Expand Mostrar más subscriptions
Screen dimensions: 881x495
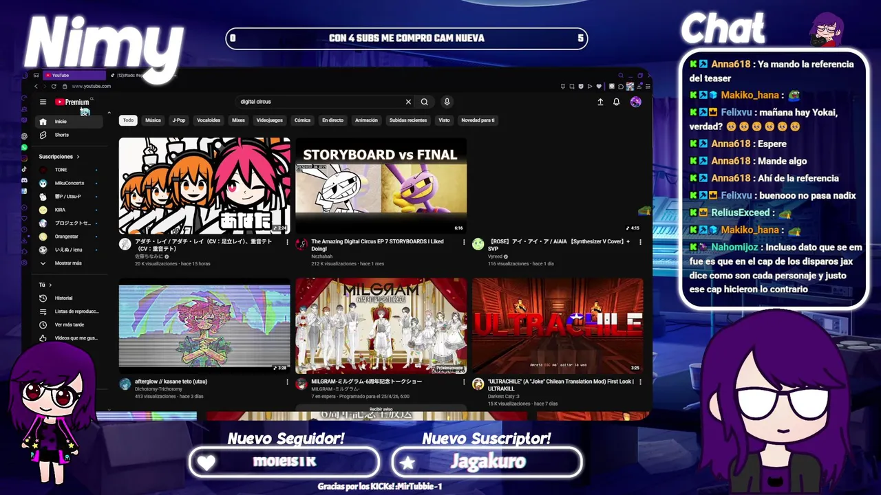69,263
